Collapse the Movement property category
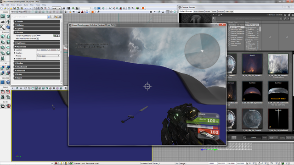The image size is (294, 165). [37, 47]
